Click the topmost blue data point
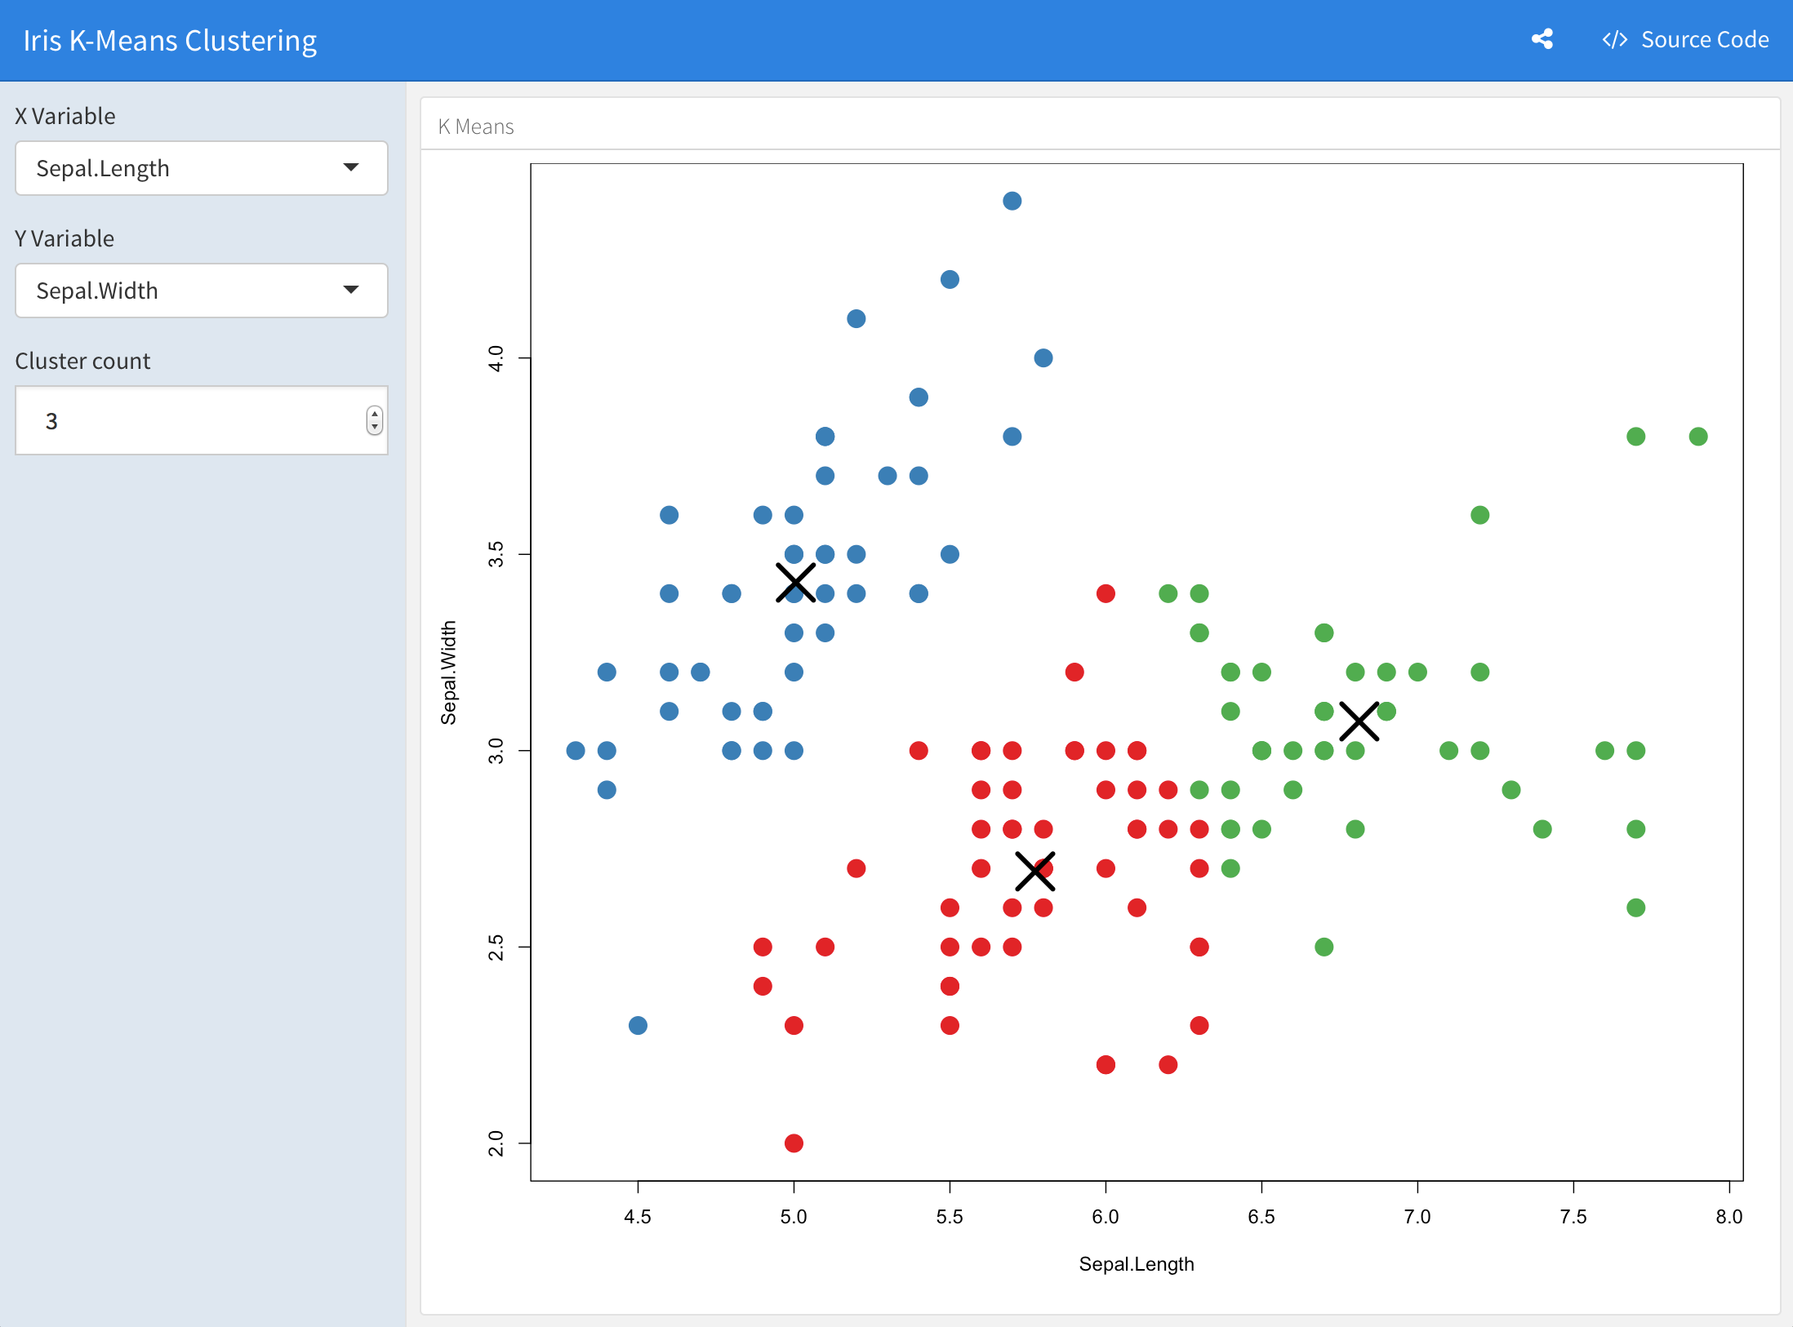The image size is (1793, 1327). click(x=1012, y=201)
